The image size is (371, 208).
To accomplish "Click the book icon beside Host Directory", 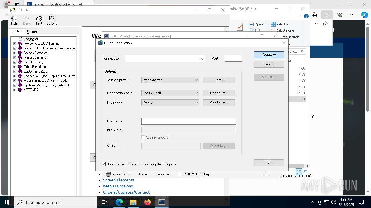I will point(20,62).
